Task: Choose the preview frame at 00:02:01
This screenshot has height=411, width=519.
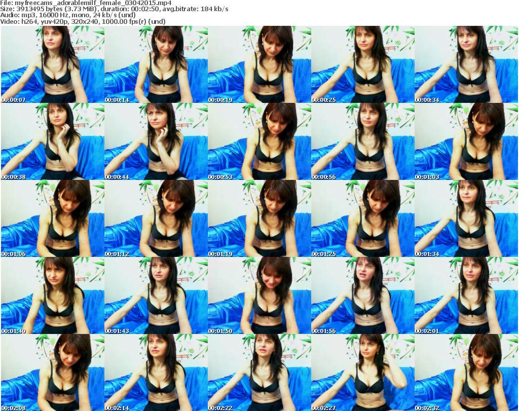Action: pyautogui.click(x=466, y=295)
